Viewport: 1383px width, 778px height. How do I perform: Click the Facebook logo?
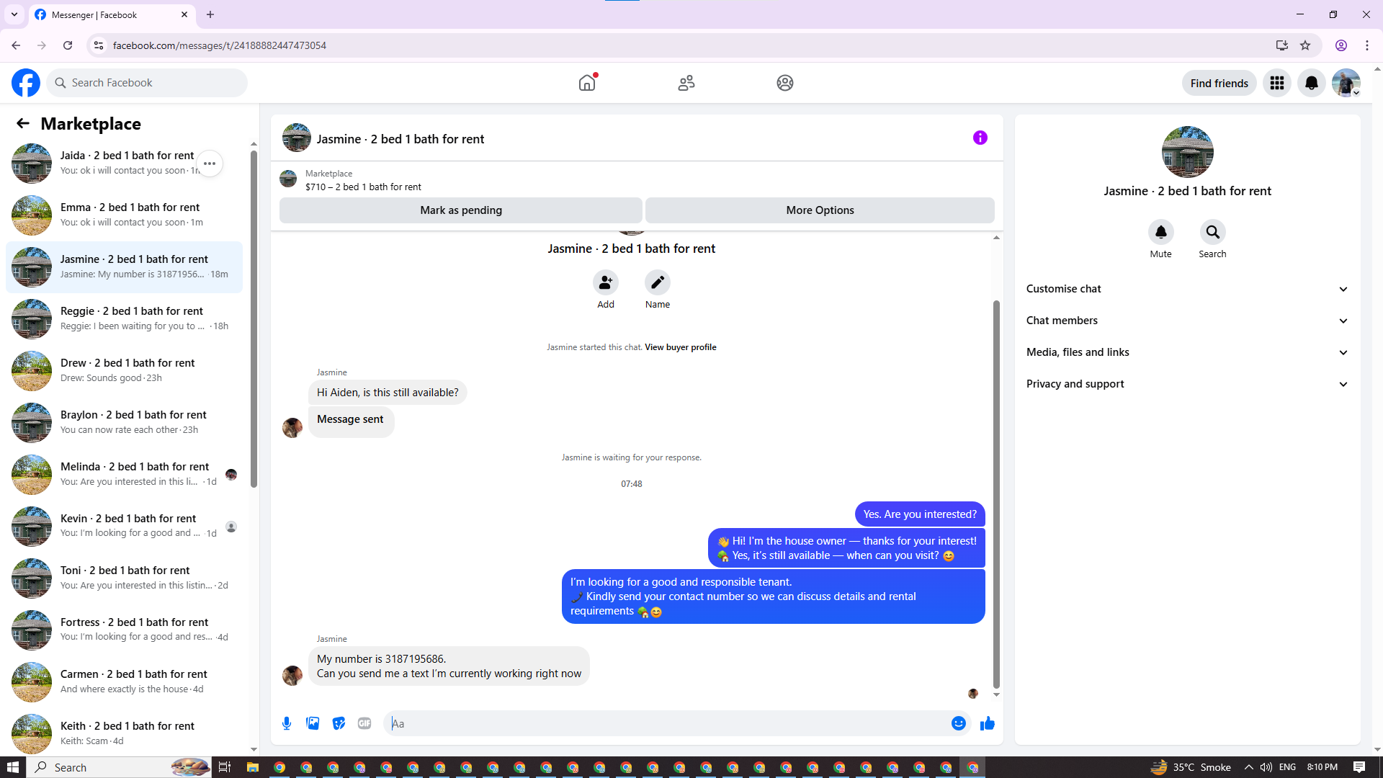26,83
